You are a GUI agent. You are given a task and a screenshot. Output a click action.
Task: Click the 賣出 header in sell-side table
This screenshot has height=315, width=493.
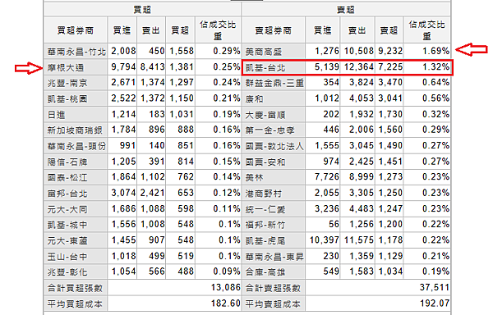[x=357, y=30]
